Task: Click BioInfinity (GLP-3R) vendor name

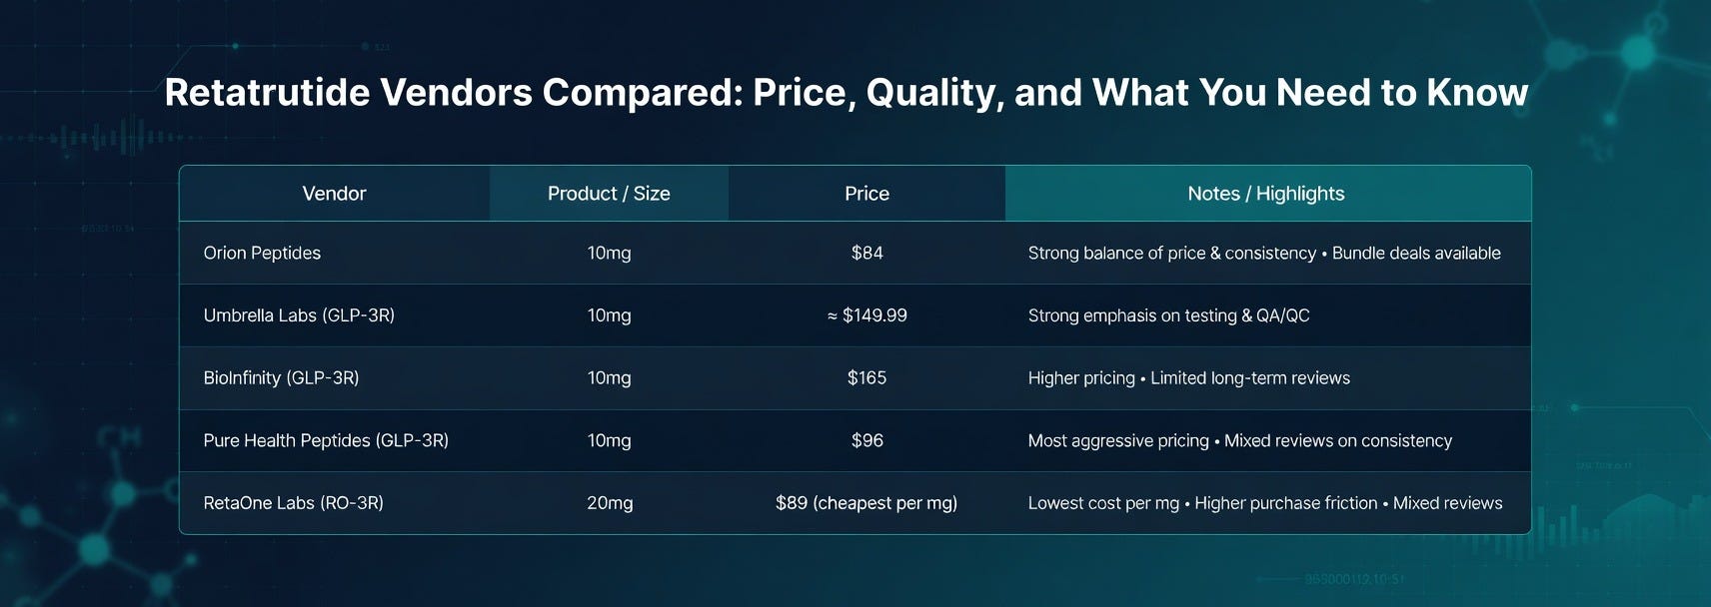Action: click(x=281, y=377)
